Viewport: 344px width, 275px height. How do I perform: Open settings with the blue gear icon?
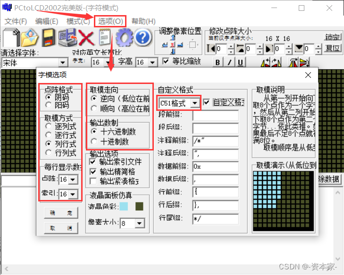[124, 37]
